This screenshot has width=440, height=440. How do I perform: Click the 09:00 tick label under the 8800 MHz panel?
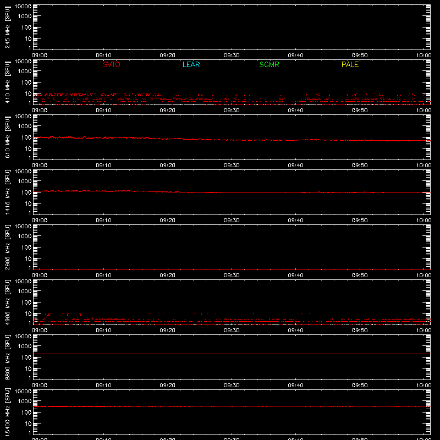(x=40, y=386)
